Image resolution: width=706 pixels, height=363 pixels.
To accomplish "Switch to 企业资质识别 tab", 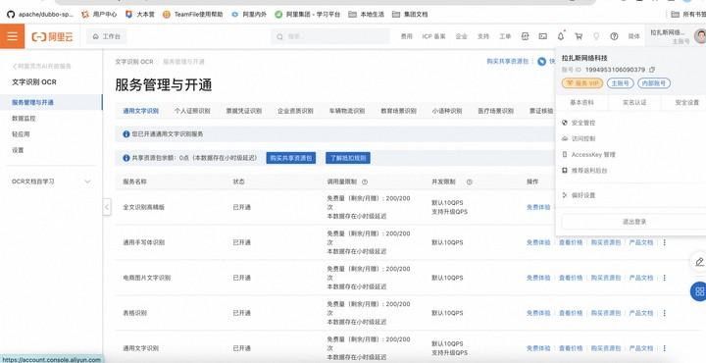I will tap(295, 111).
